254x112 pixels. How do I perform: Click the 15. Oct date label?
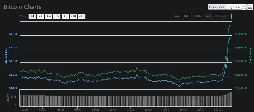[218, 109]
